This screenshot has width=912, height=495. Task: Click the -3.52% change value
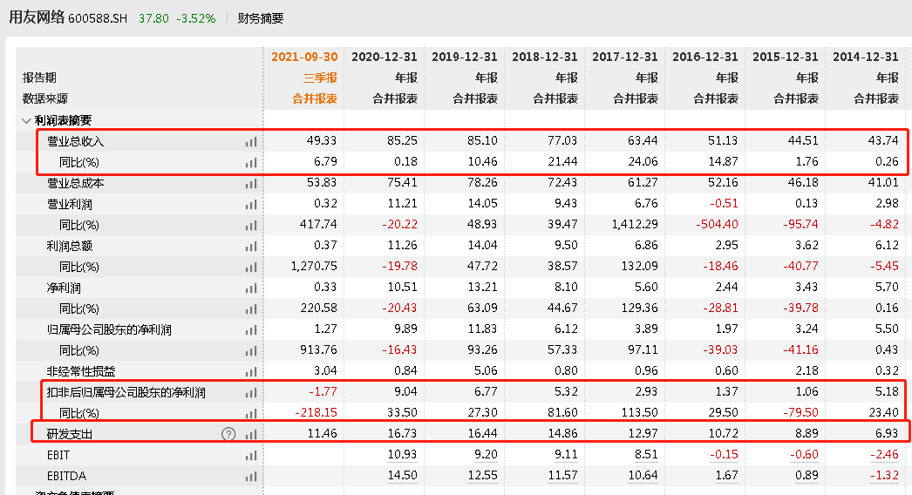[x=195, y=18]
